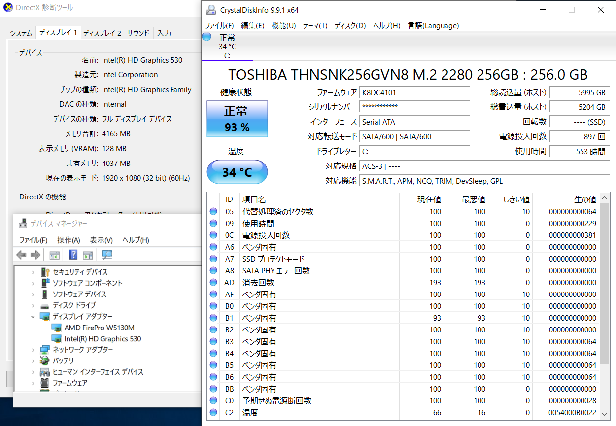
Task: Click the status orb of attribute C2 temperature row
Action: click(x=213, y=413)
